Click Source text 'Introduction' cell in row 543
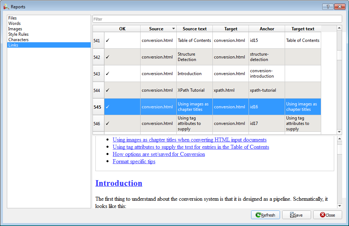Screen dimensions: 349x226 [194, 74]
